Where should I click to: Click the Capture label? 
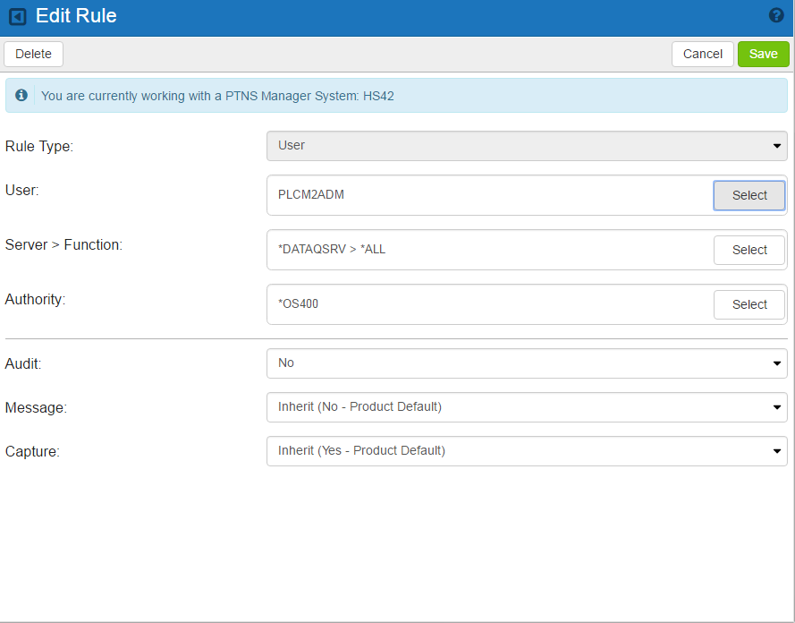pyautogui.click(x=32, y=451)
